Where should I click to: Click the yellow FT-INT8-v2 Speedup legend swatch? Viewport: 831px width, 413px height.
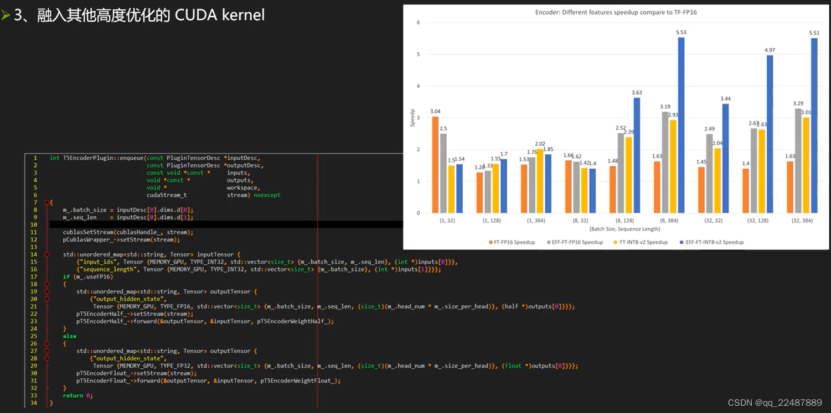(x=616, y=242)
